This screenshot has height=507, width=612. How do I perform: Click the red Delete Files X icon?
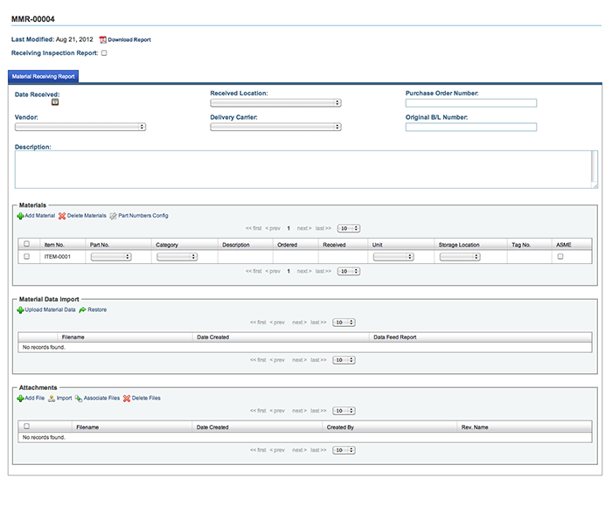tap(127, 399)
